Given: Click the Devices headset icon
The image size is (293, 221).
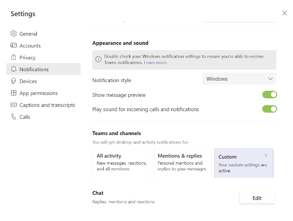Looking at the screenshot, I should point(13,81).
